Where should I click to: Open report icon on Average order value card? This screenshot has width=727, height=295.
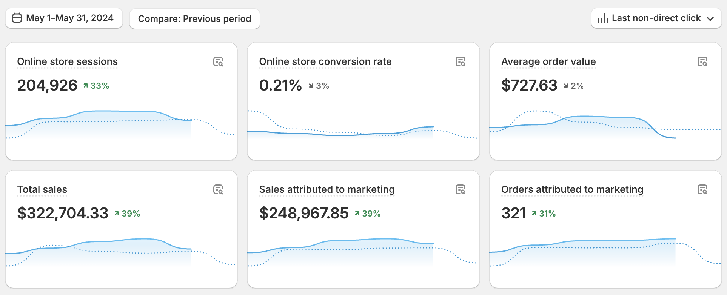point(702,61)
